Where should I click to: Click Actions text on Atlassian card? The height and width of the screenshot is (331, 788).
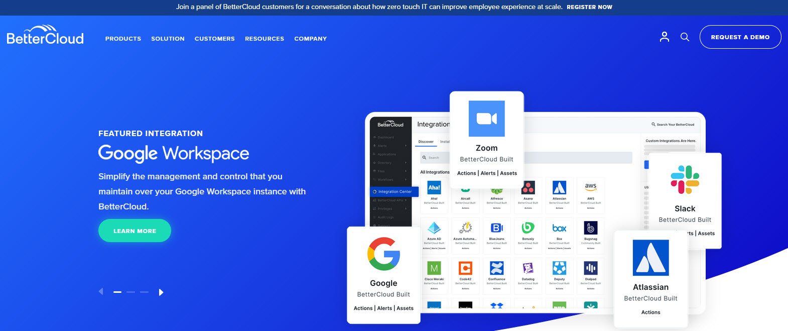(650, 312)
